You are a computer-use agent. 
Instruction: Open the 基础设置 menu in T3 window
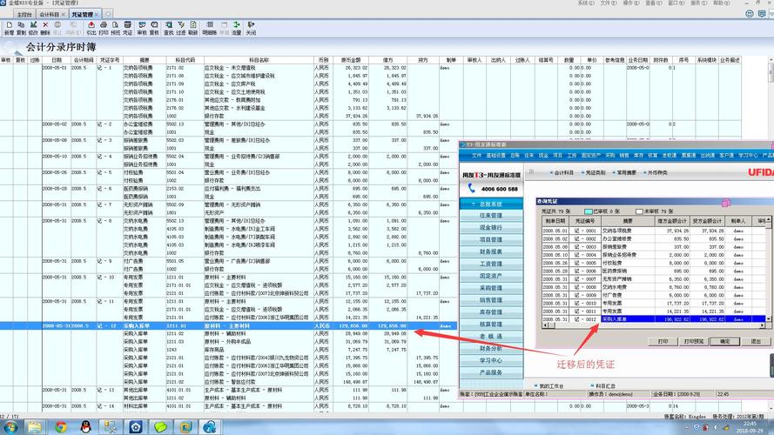(x=495, y=156)
